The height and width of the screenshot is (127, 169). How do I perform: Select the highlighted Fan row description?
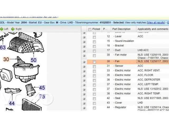pos(117,61)
